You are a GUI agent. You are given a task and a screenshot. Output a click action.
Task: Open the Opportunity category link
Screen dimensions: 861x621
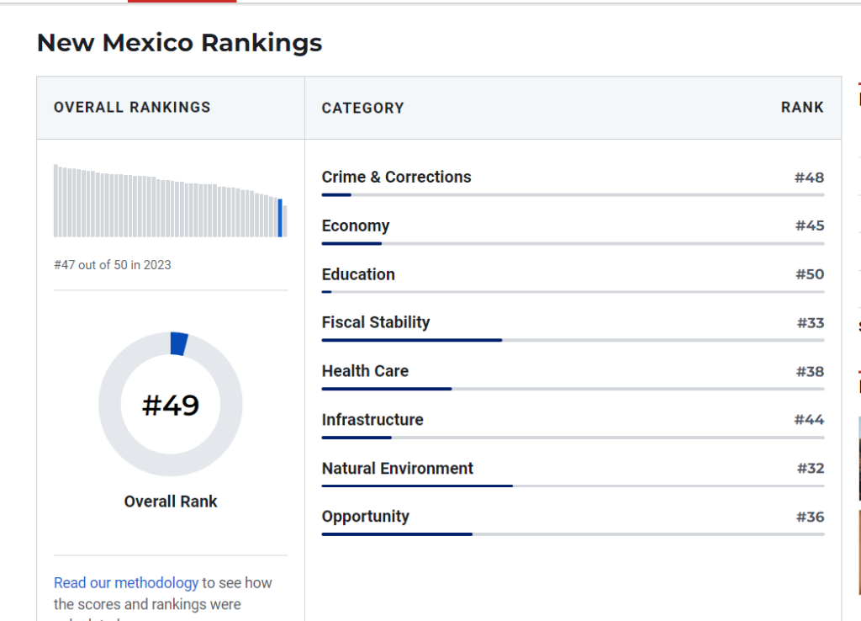pyautogui.click(x=365, y=517)
